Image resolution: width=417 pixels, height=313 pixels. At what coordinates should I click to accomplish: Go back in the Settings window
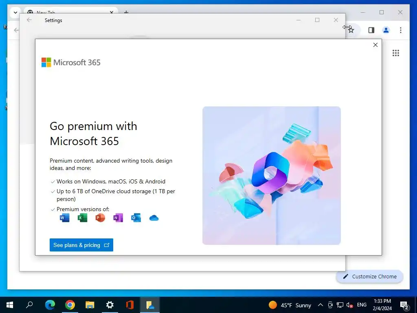29,20
